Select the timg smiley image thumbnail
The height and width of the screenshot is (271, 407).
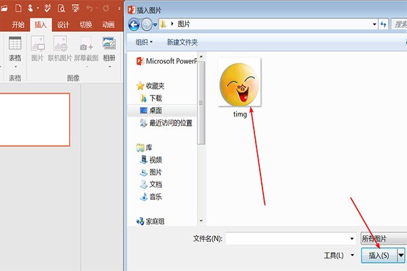tap(239, 83)
